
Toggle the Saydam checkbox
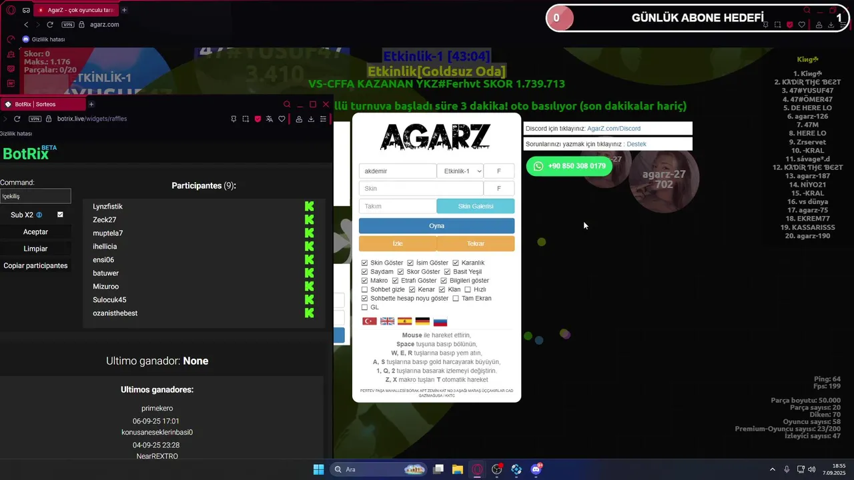coord(364,272)
